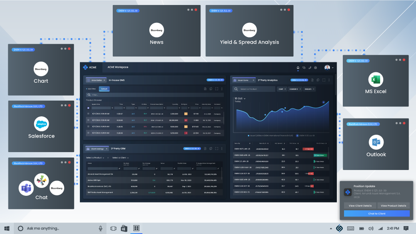
Task: Click View Client Details in Position Update
Action: point(360,206)
